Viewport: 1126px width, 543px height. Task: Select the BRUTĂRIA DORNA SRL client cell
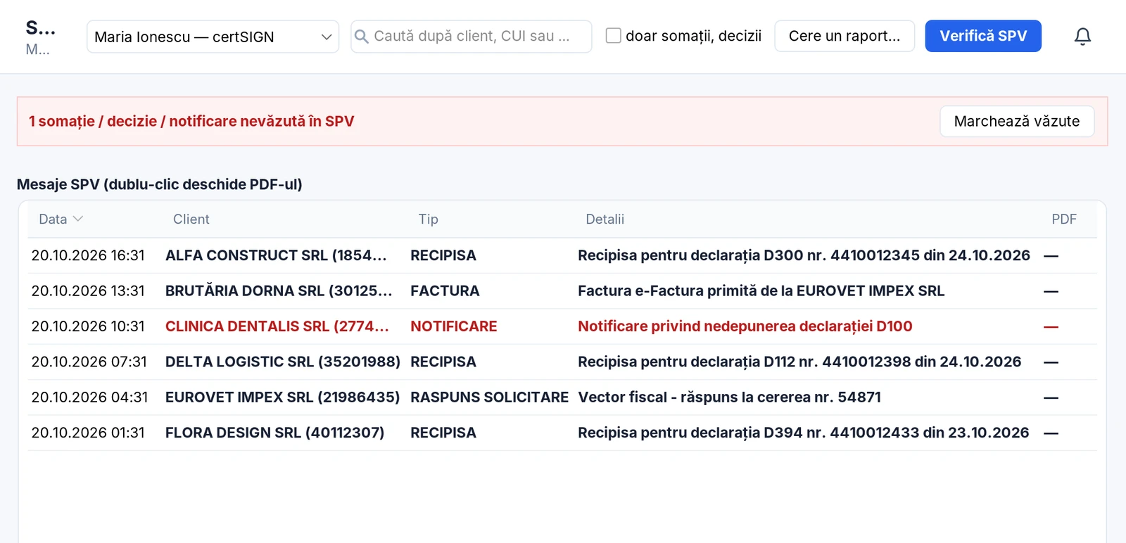279,291
